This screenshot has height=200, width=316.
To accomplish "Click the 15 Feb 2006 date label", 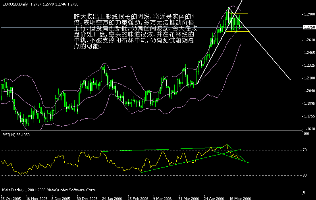I will 138,198.
